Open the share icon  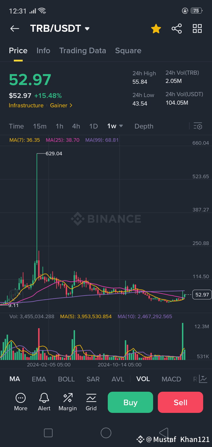[x=177, y=29]
